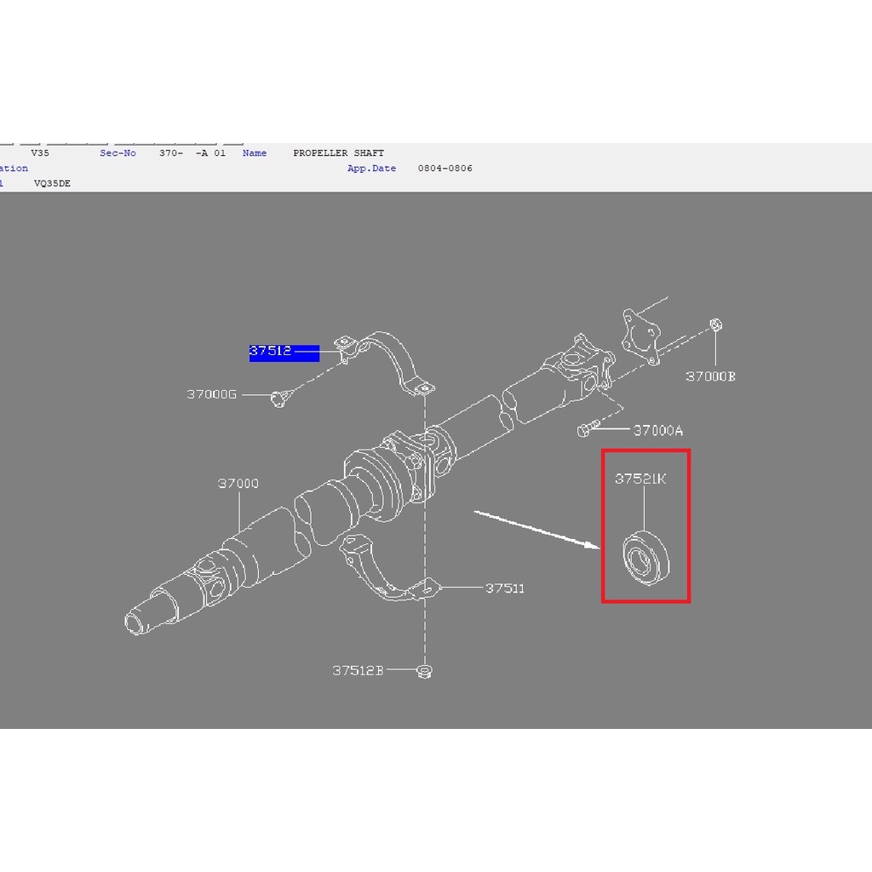Viewport: 872px width, 872px height.
Task: Select the bolt drawing next to 37000A
Action: pyautogui.click(x=588, y=429)
